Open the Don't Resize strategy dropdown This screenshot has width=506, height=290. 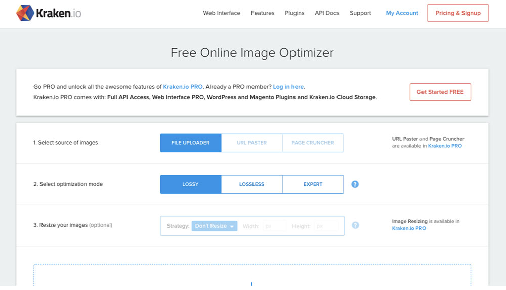pos(215,226)
